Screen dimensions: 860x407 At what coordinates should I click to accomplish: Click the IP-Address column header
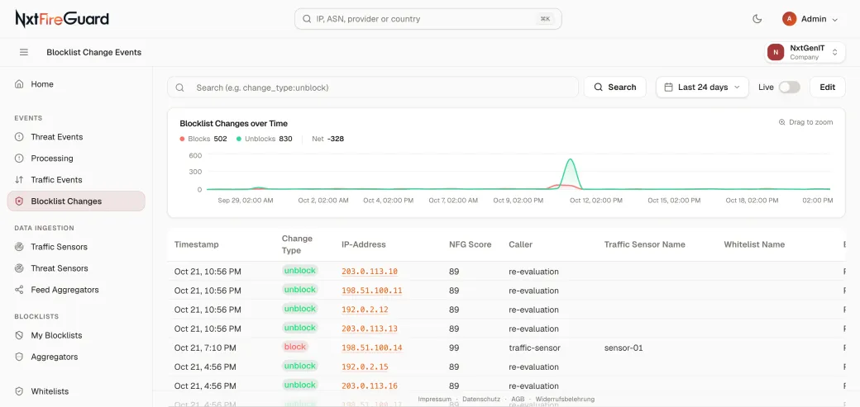364,244
